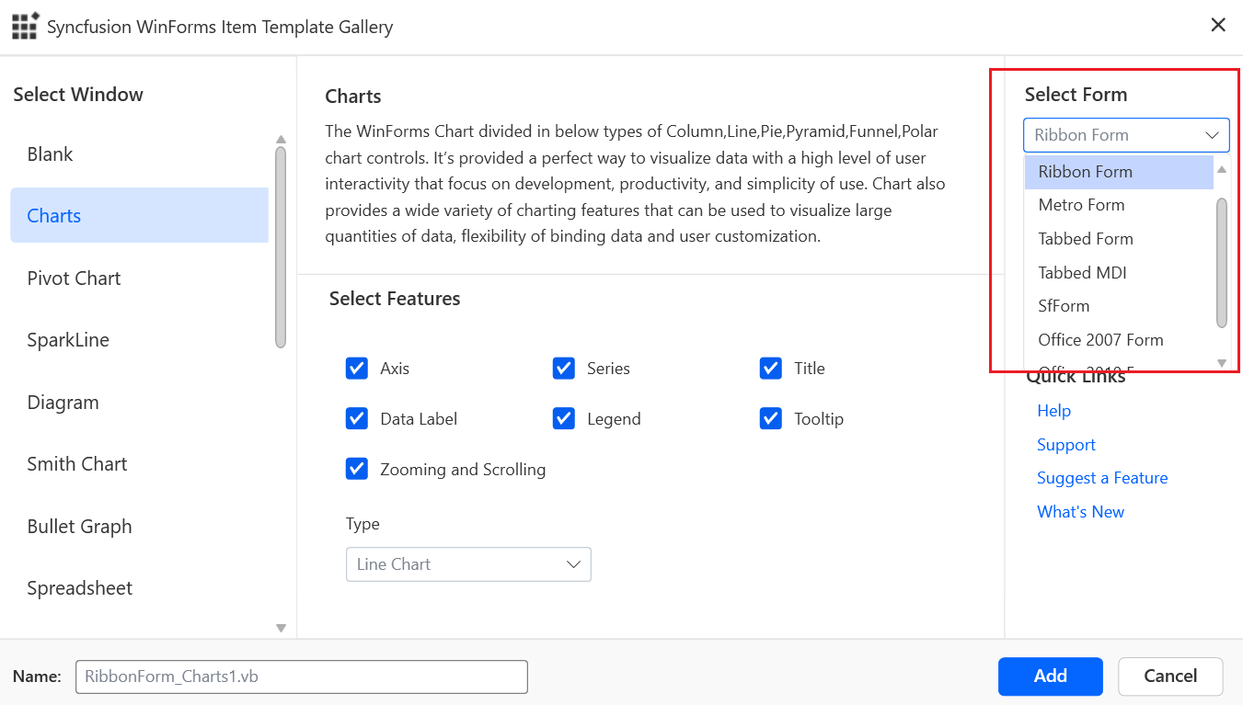This screenshot has width=1243, height=705.
Task: Toggle the Data Label checkbox
Action: click(x=357, y=419)
